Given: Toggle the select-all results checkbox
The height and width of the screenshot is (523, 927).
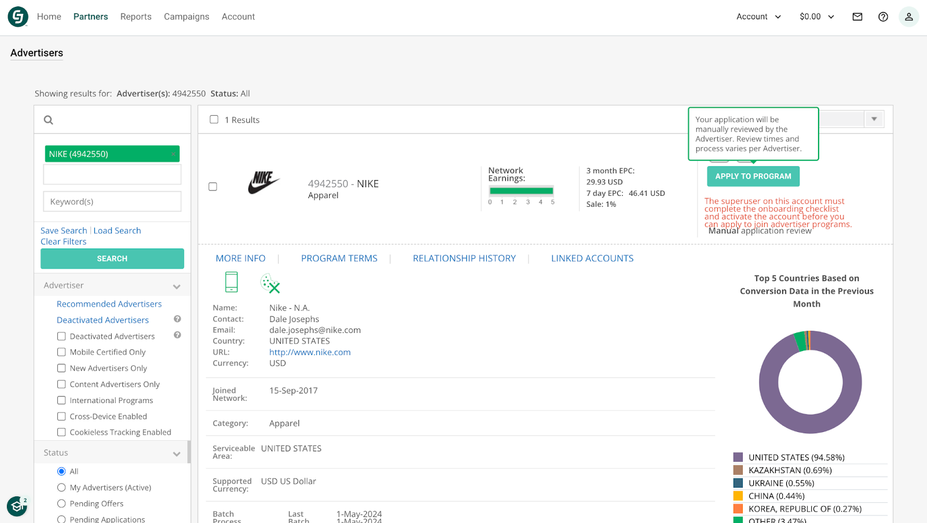Looking at the screenshot, I should [214, 119].
